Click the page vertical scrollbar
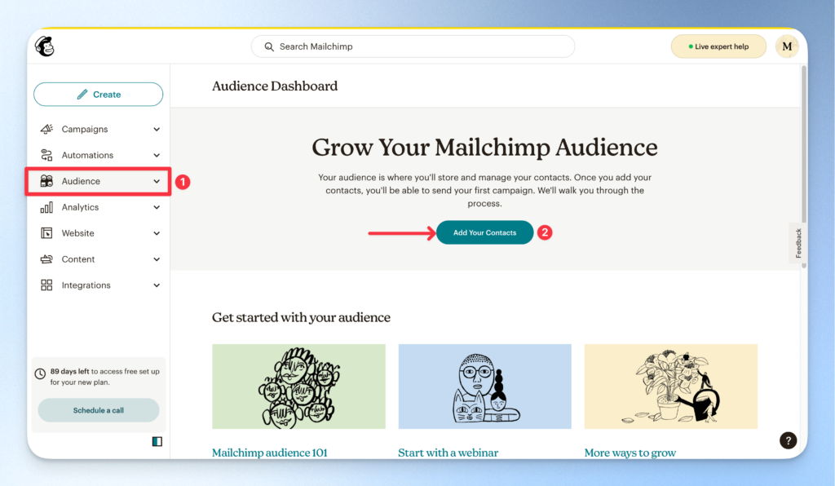Viewport: 835px width, 486px height. pyautogui.click(x=804, y=165)
